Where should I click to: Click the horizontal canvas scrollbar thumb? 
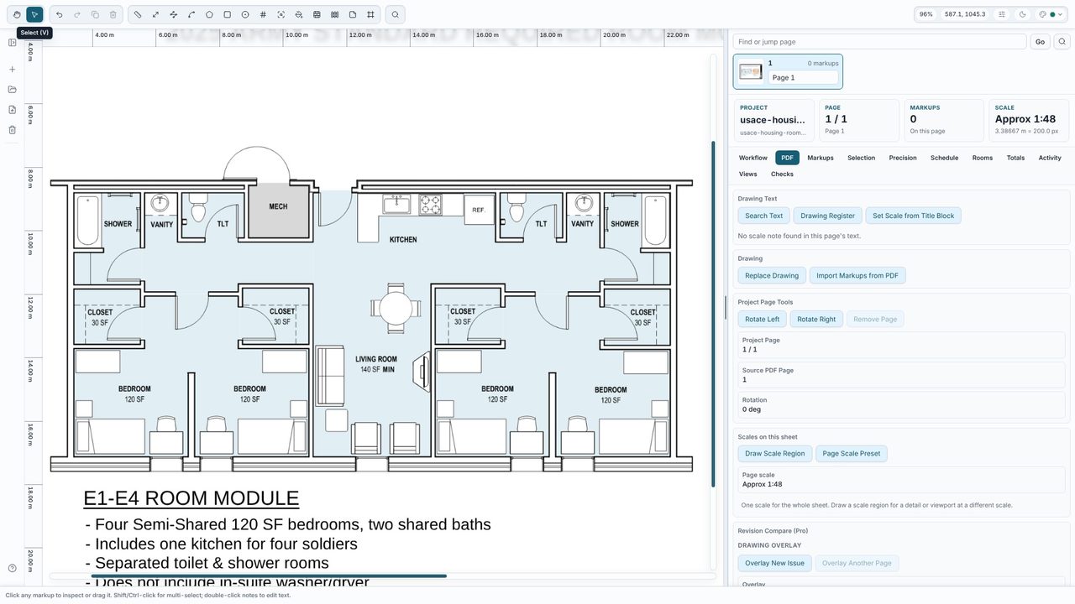tap(269, 575)
